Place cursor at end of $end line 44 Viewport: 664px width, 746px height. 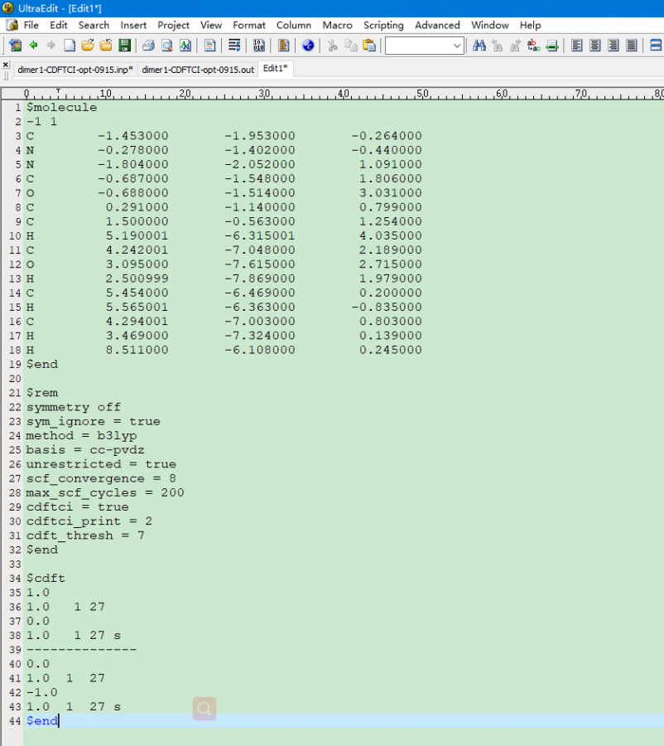pyautogui.click(x=60, y=721)
